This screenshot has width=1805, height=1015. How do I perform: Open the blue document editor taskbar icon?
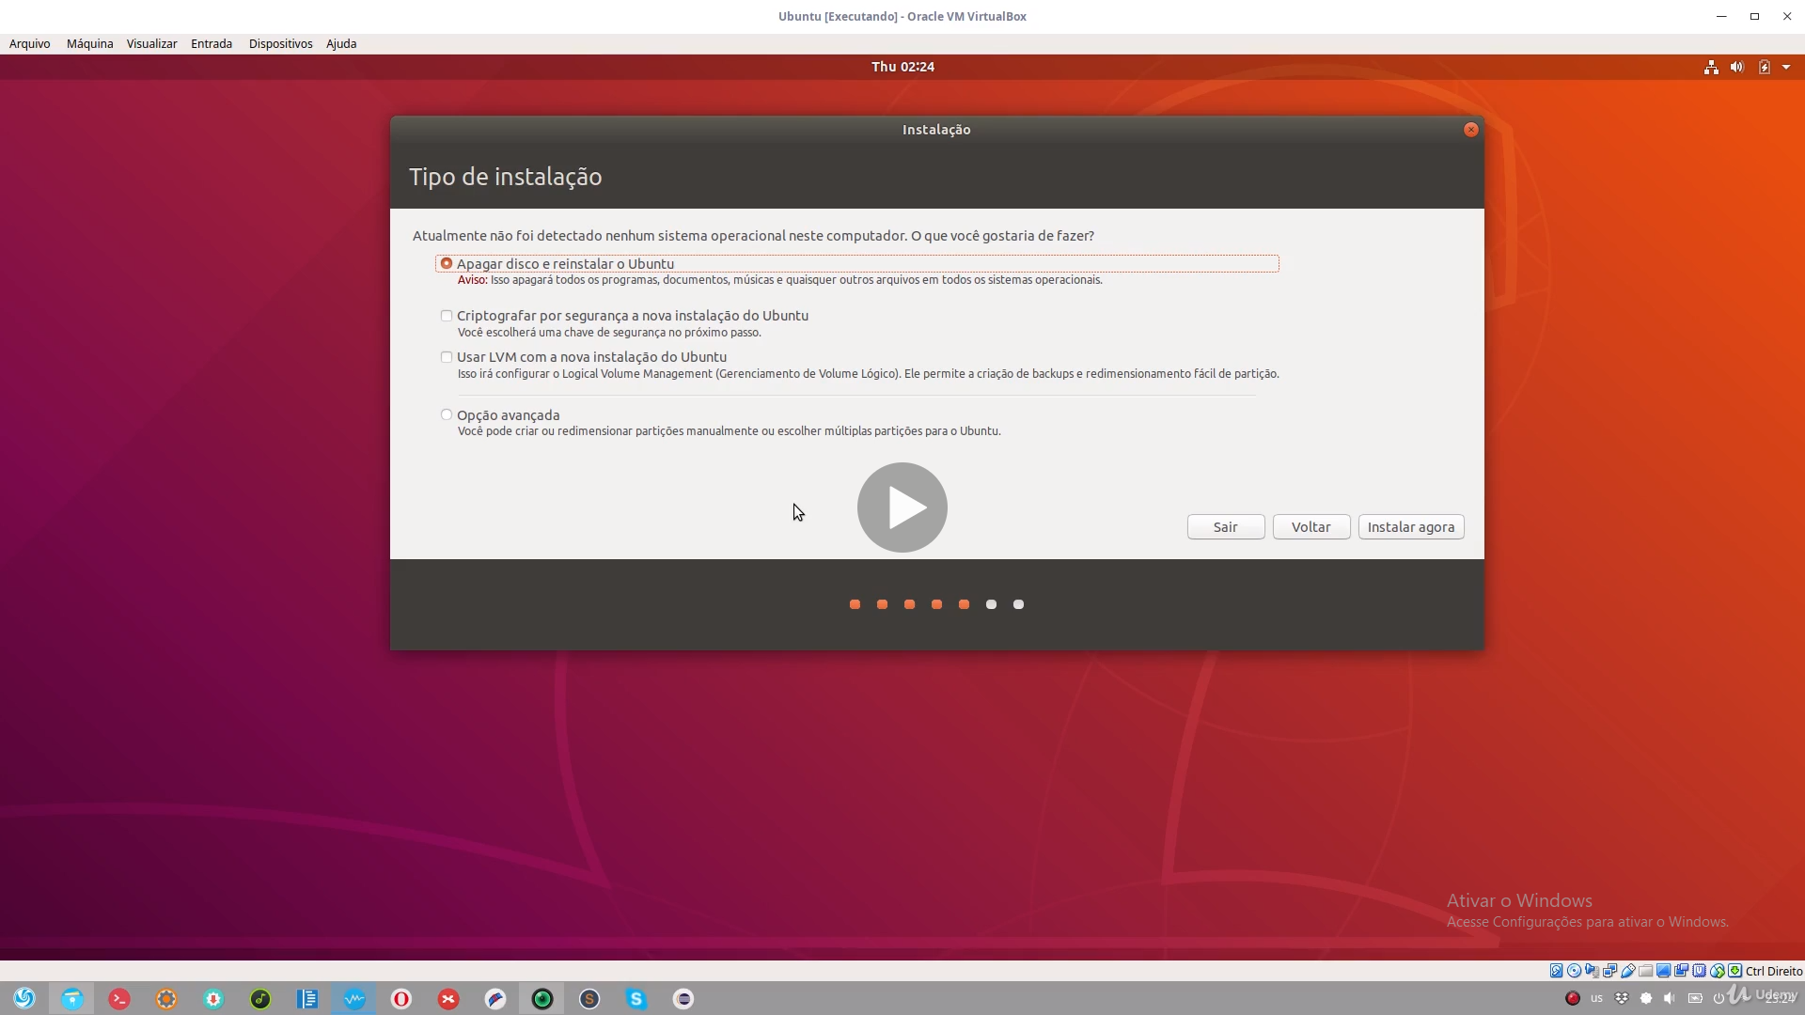pyautogui.click(x=307, y=998)
